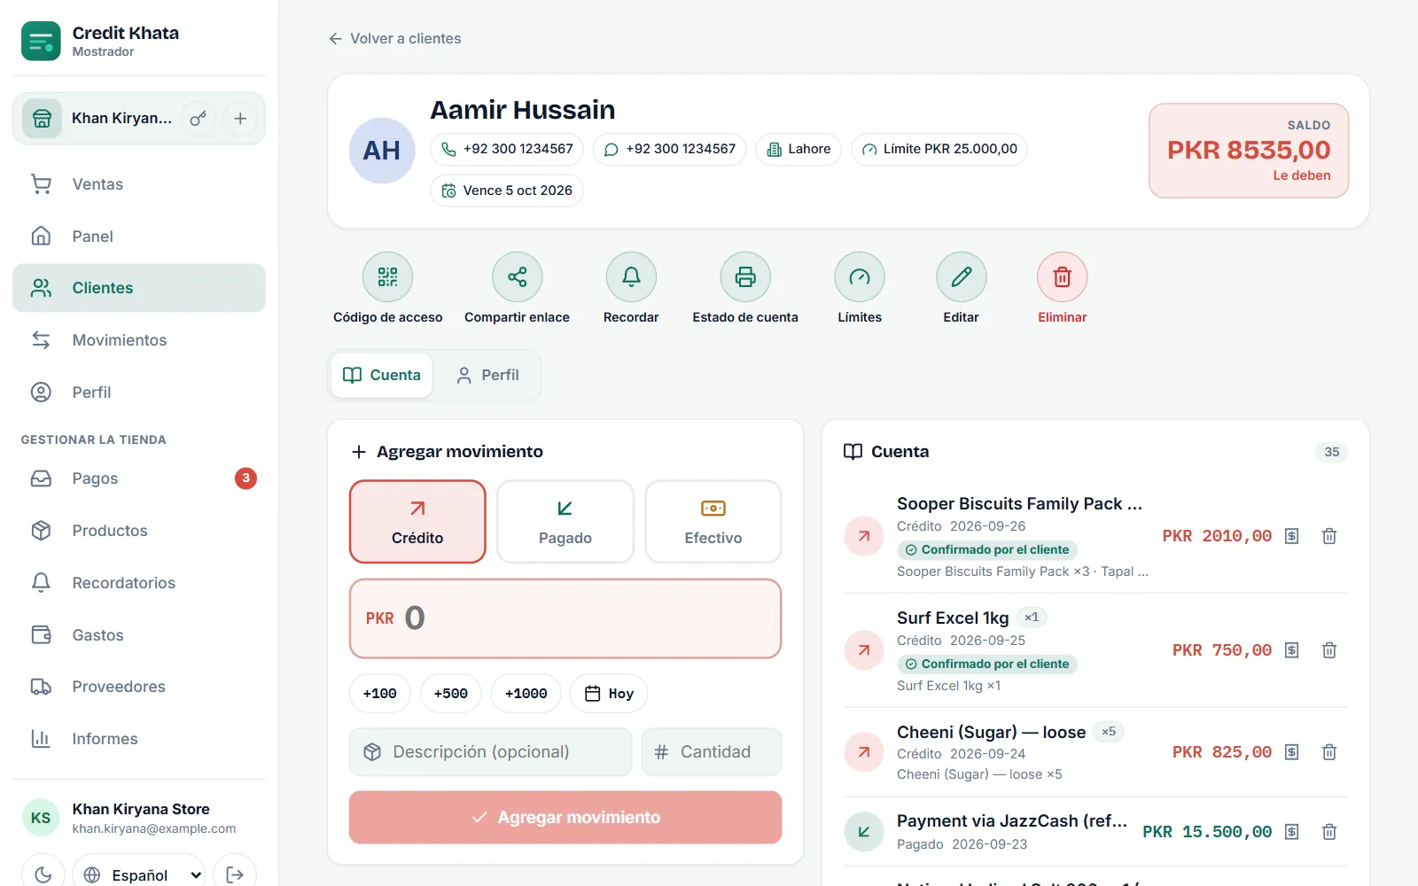The height and width of the screenshot is (886, 1418).
Task: Switch to the Cuenta tab
Action: 382,376
